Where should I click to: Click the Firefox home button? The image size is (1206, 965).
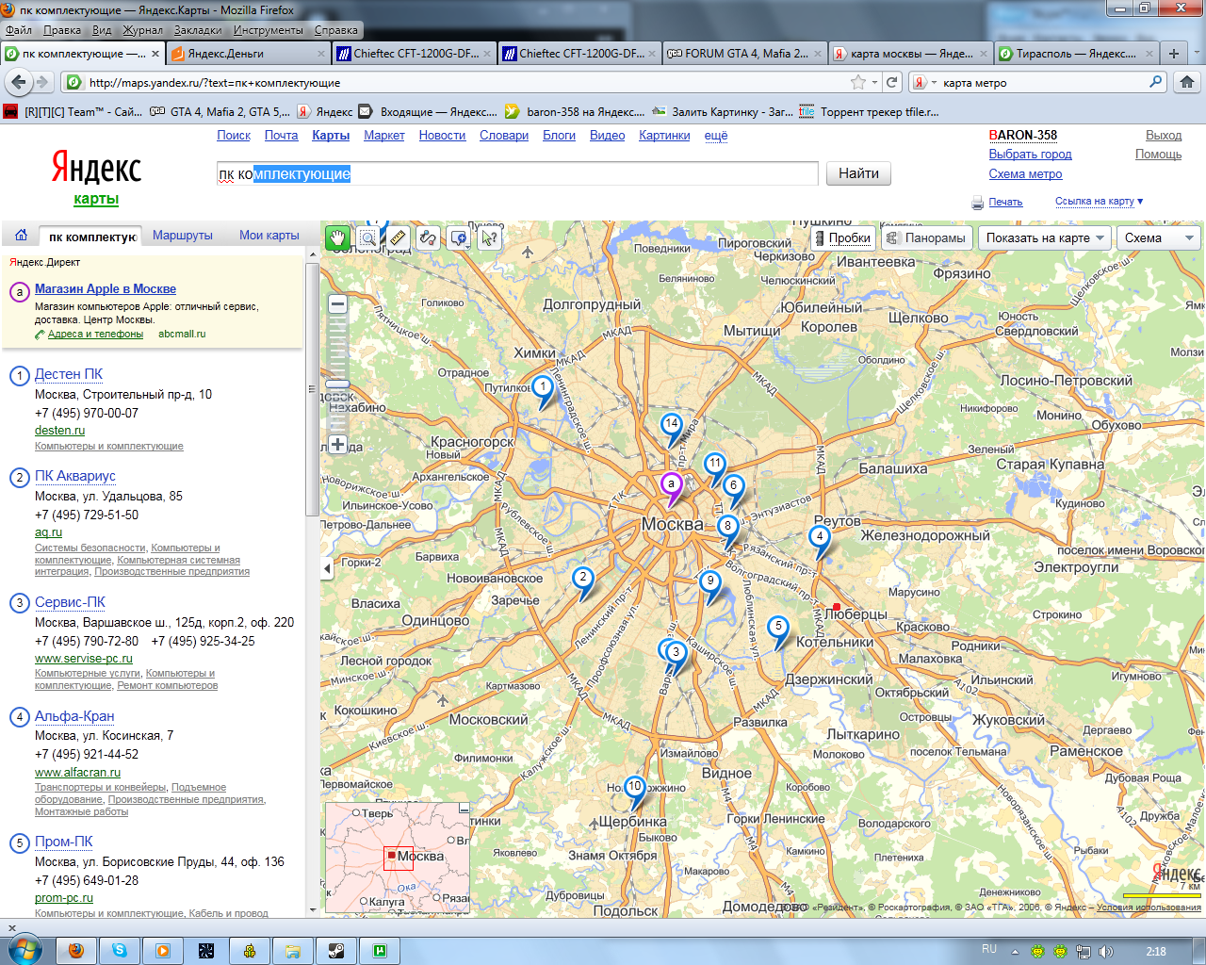pos(1187,82)
